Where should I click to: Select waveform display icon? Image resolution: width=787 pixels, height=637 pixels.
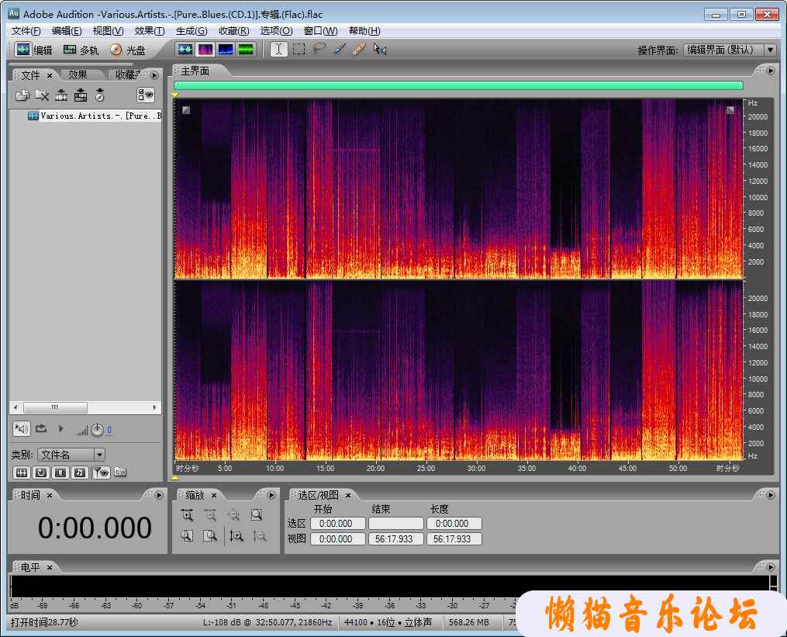click(185, 49)
